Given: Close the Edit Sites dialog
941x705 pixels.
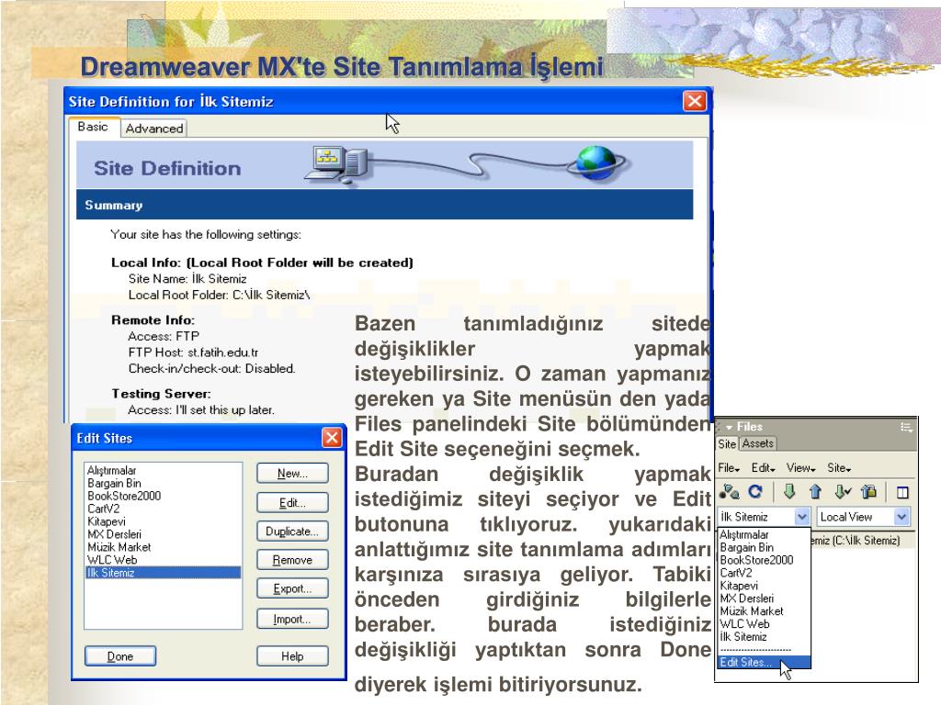Looking at the screenshot, I should click(x=332, y=438).
